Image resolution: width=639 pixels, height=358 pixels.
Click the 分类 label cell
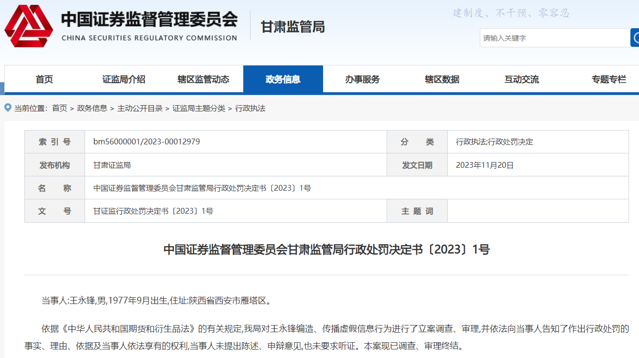pyautogui.click(x=417, y=141)
